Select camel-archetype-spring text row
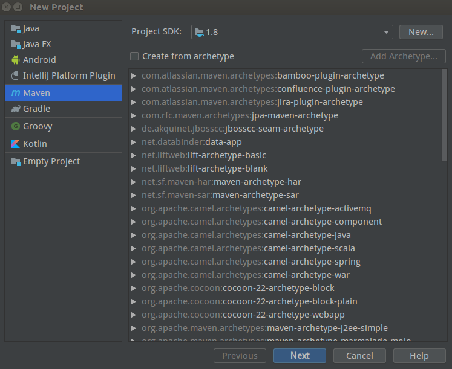The image size is (452, 369). tap(251, 262)
